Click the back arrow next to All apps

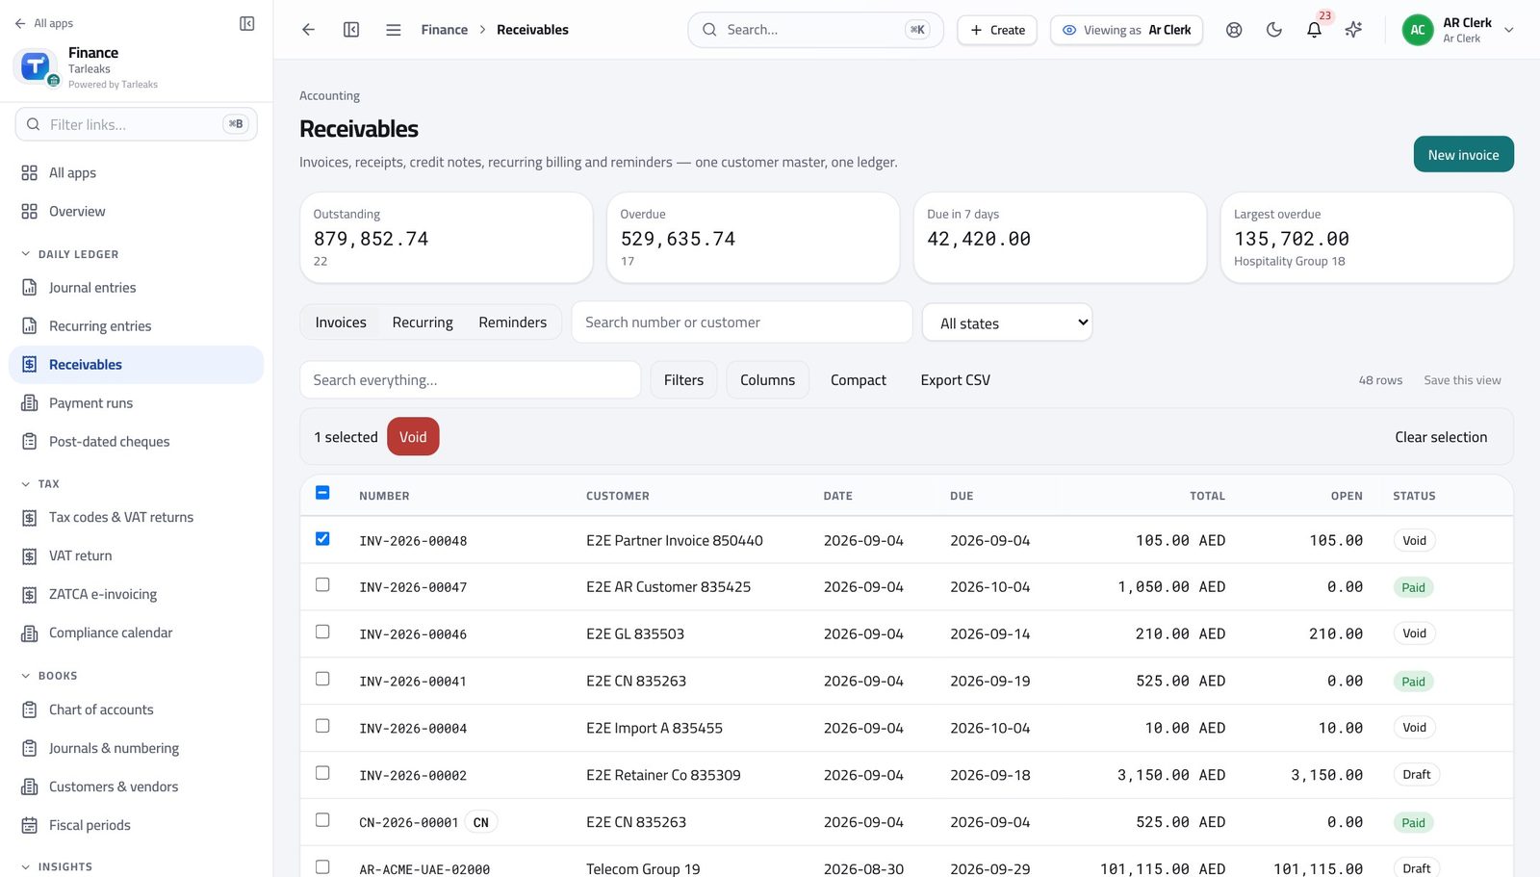(20, 23)
